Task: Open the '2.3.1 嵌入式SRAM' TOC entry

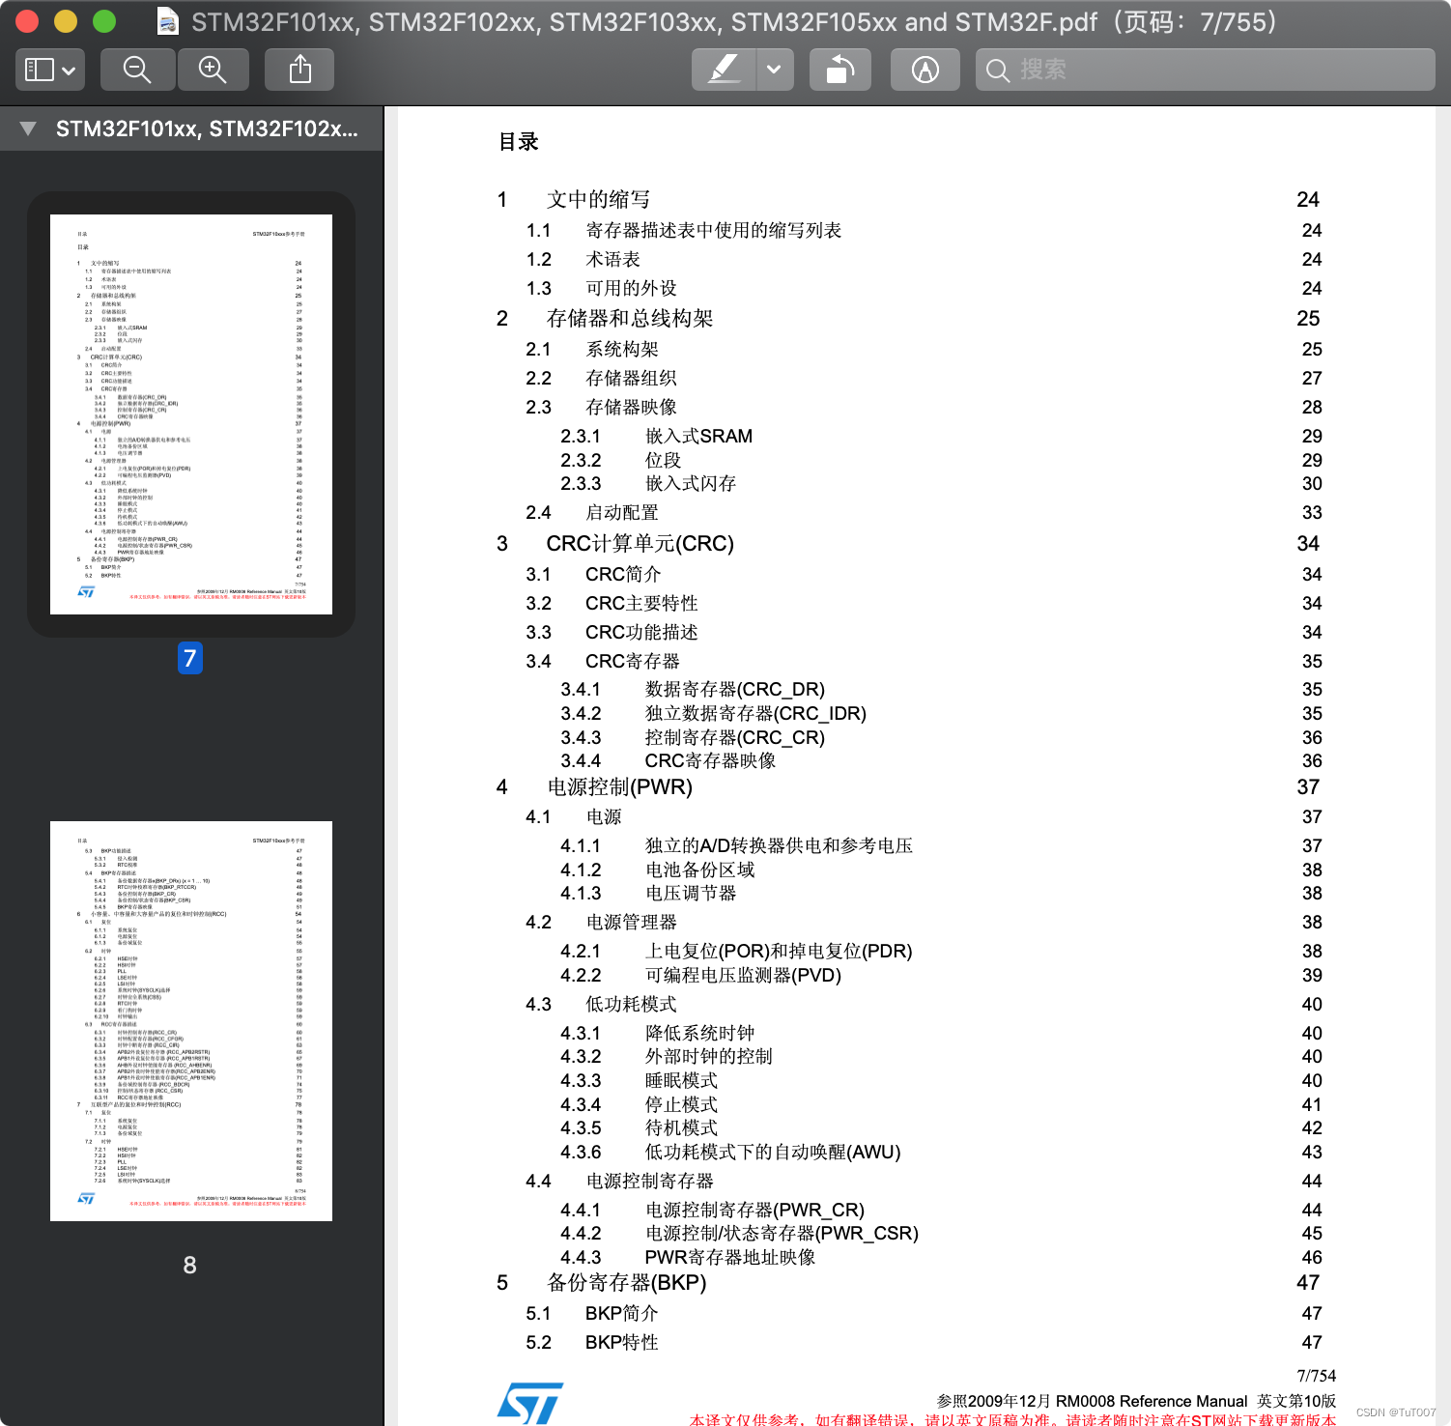Action: click(697, 436)
